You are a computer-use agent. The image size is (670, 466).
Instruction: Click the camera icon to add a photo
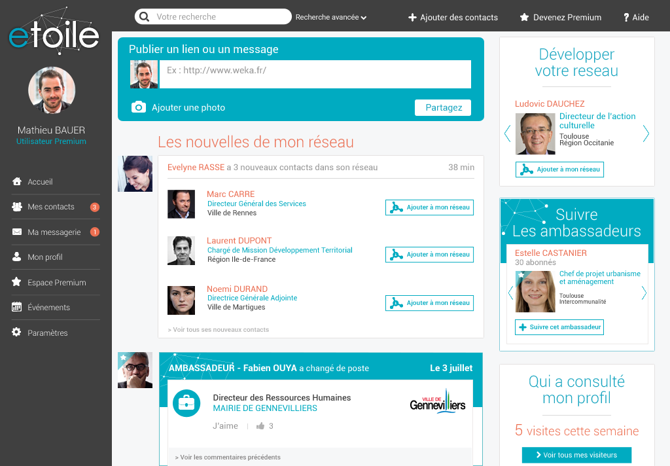click(138, 107)
